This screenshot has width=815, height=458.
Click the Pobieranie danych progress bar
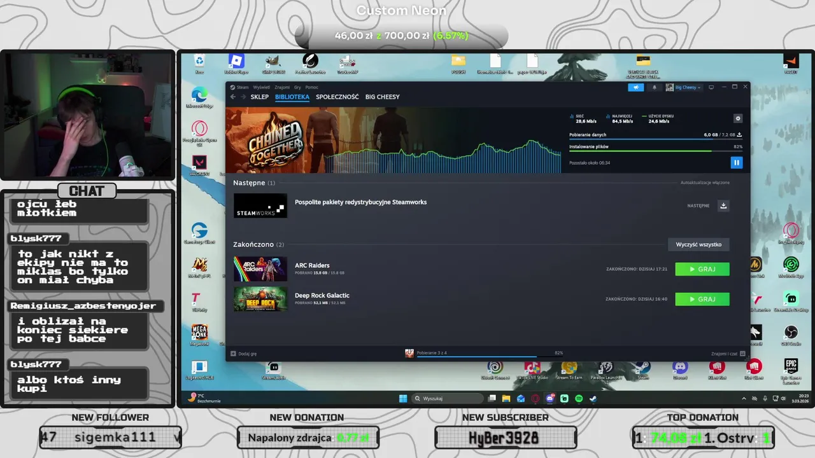click(656, 139)
